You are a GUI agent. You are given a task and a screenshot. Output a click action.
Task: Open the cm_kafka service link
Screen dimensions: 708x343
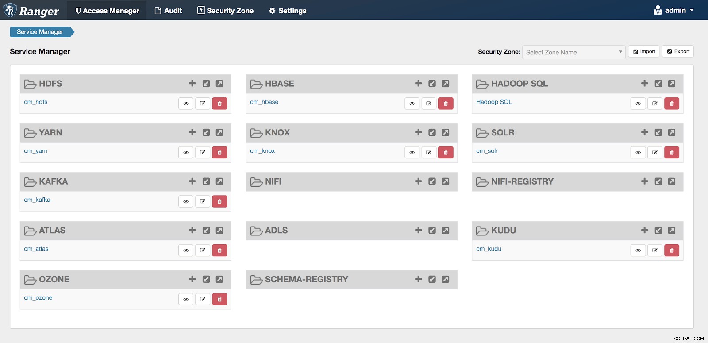(37, 200)
